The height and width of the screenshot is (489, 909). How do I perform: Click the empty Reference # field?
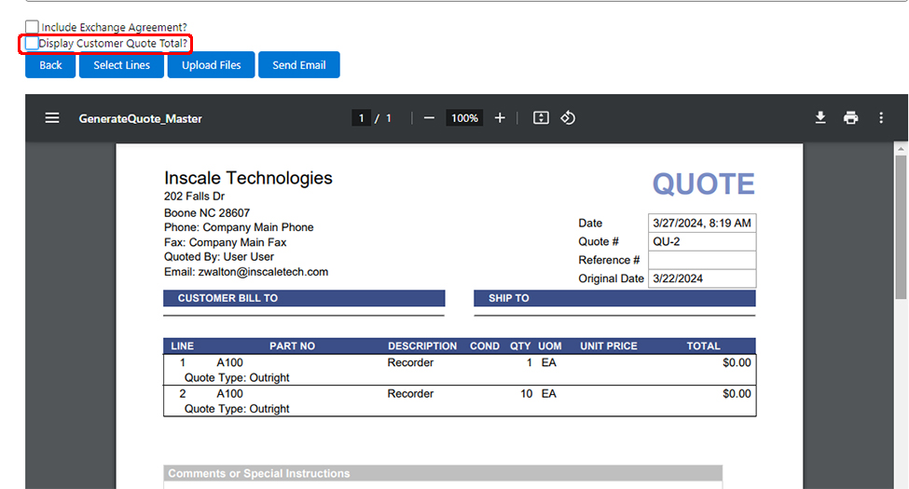click(702, 260)
